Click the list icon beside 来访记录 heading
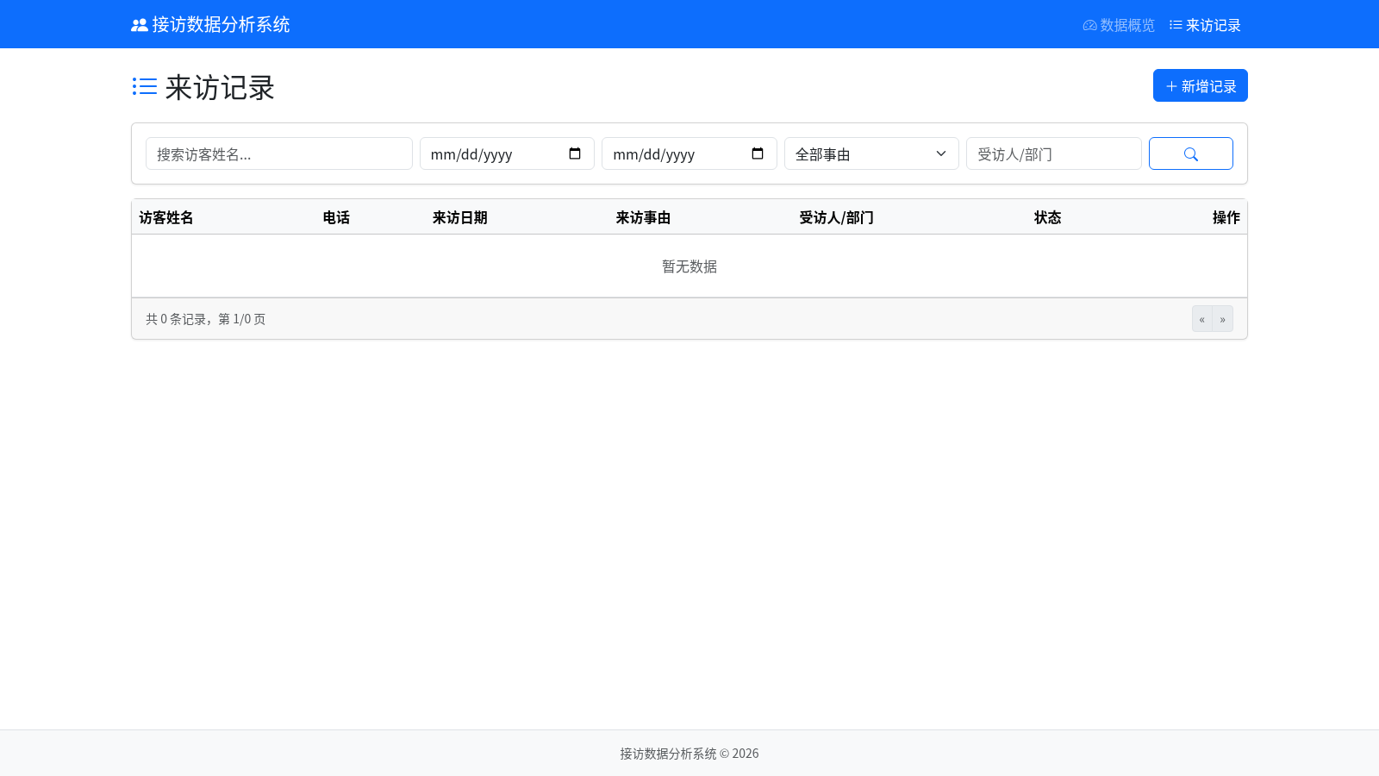Image resolution: width=1379 pixels, height=776 pixels. point(145,86)
